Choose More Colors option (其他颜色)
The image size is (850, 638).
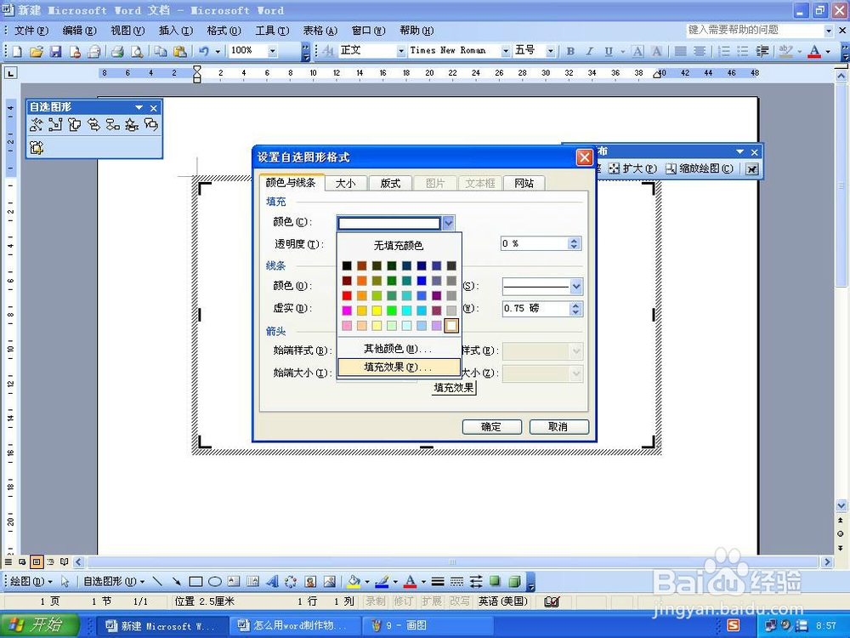[399, 349]
